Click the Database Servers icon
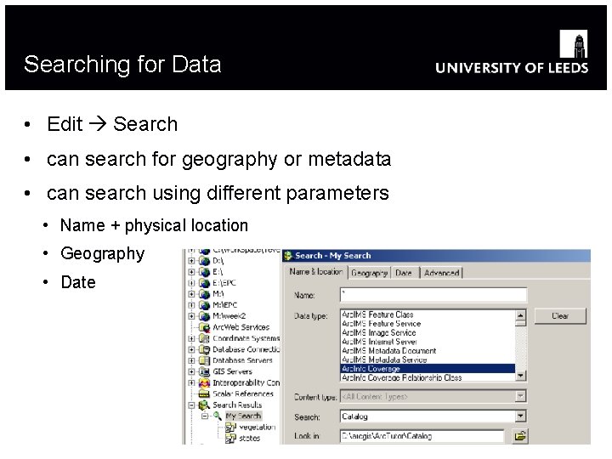The image size is (612, 459). [205, 360]
